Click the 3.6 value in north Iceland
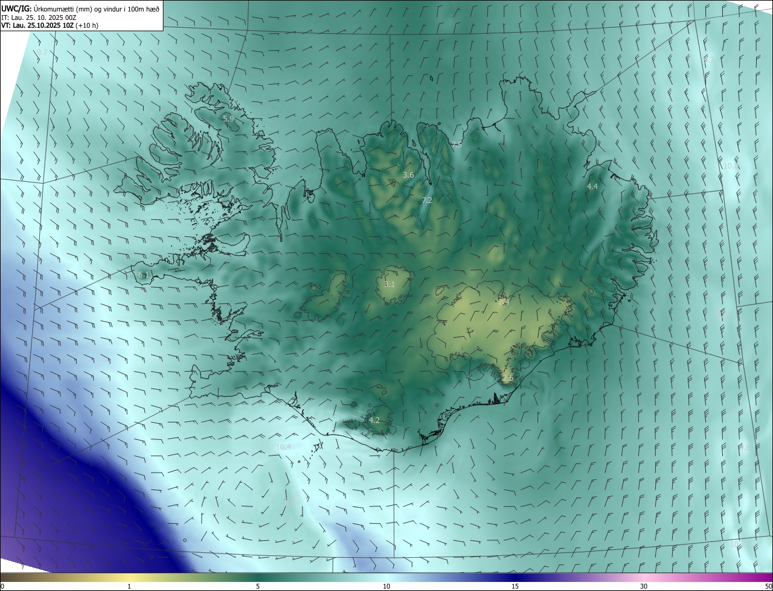The height and width of the screenshot is (591, 773). click(408, 175)
